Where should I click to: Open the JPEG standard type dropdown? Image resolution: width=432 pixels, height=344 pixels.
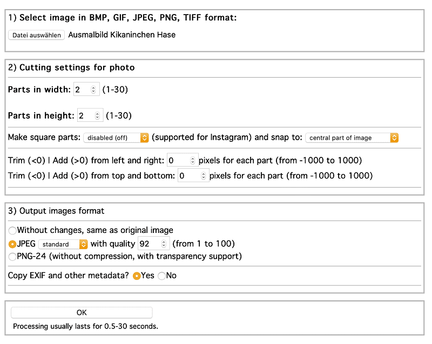click(63, 244)
